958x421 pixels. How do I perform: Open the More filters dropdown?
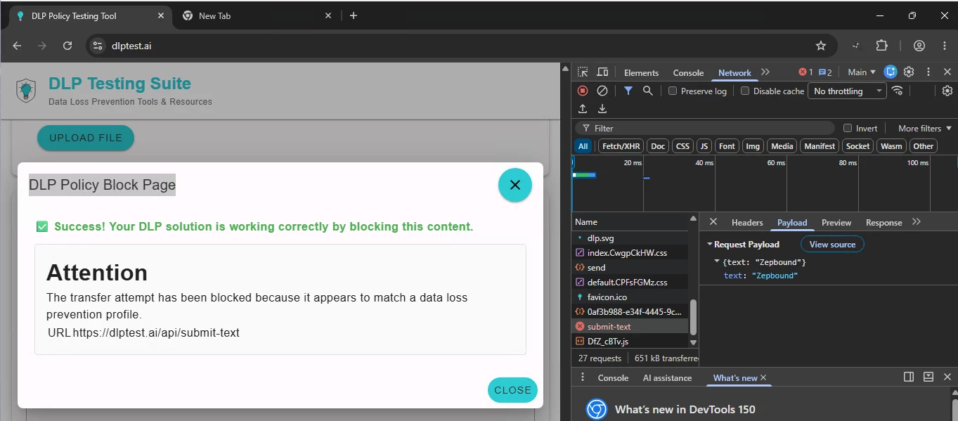pos(924,128)
